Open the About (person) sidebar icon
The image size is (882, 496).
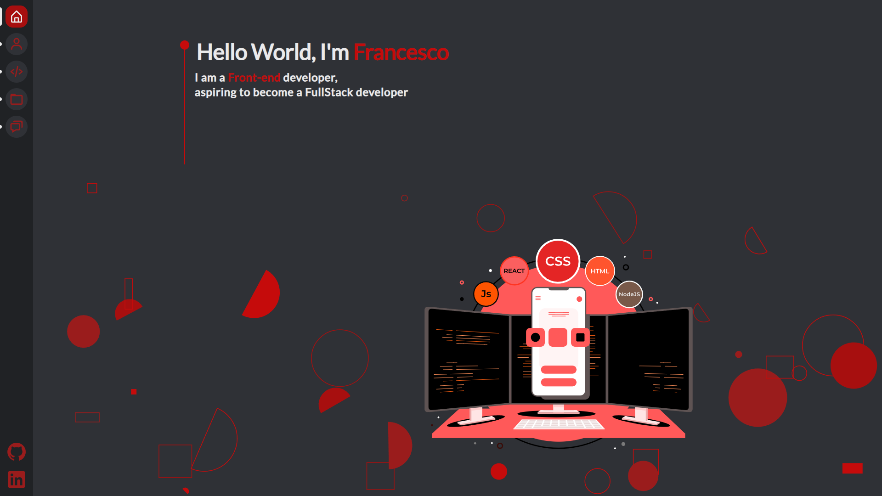tap(17, 44)
